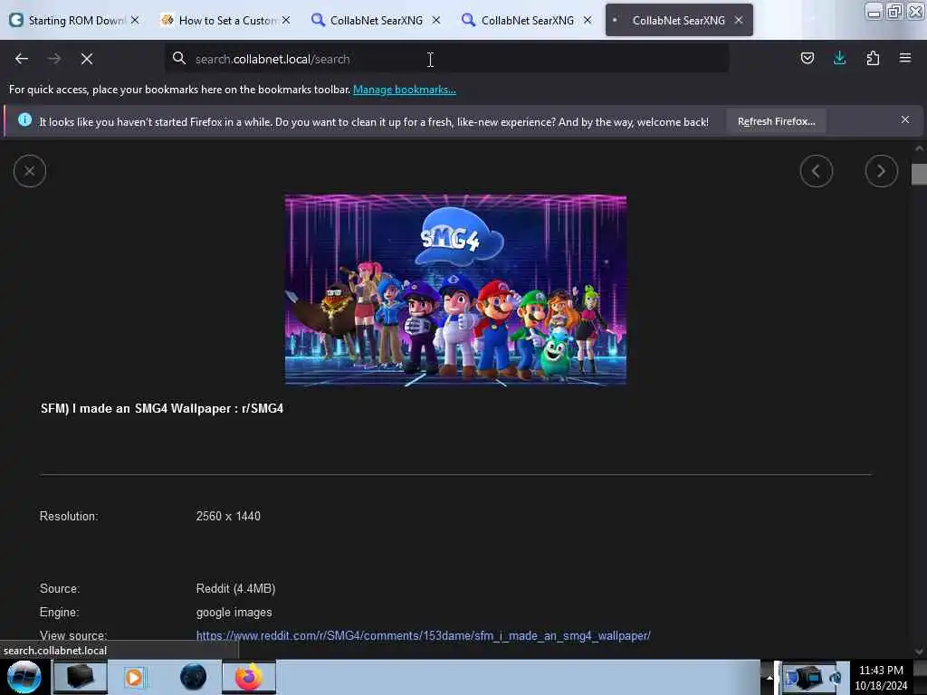Close the active CollabNet SearXNG tab

(x=739, y=20)
